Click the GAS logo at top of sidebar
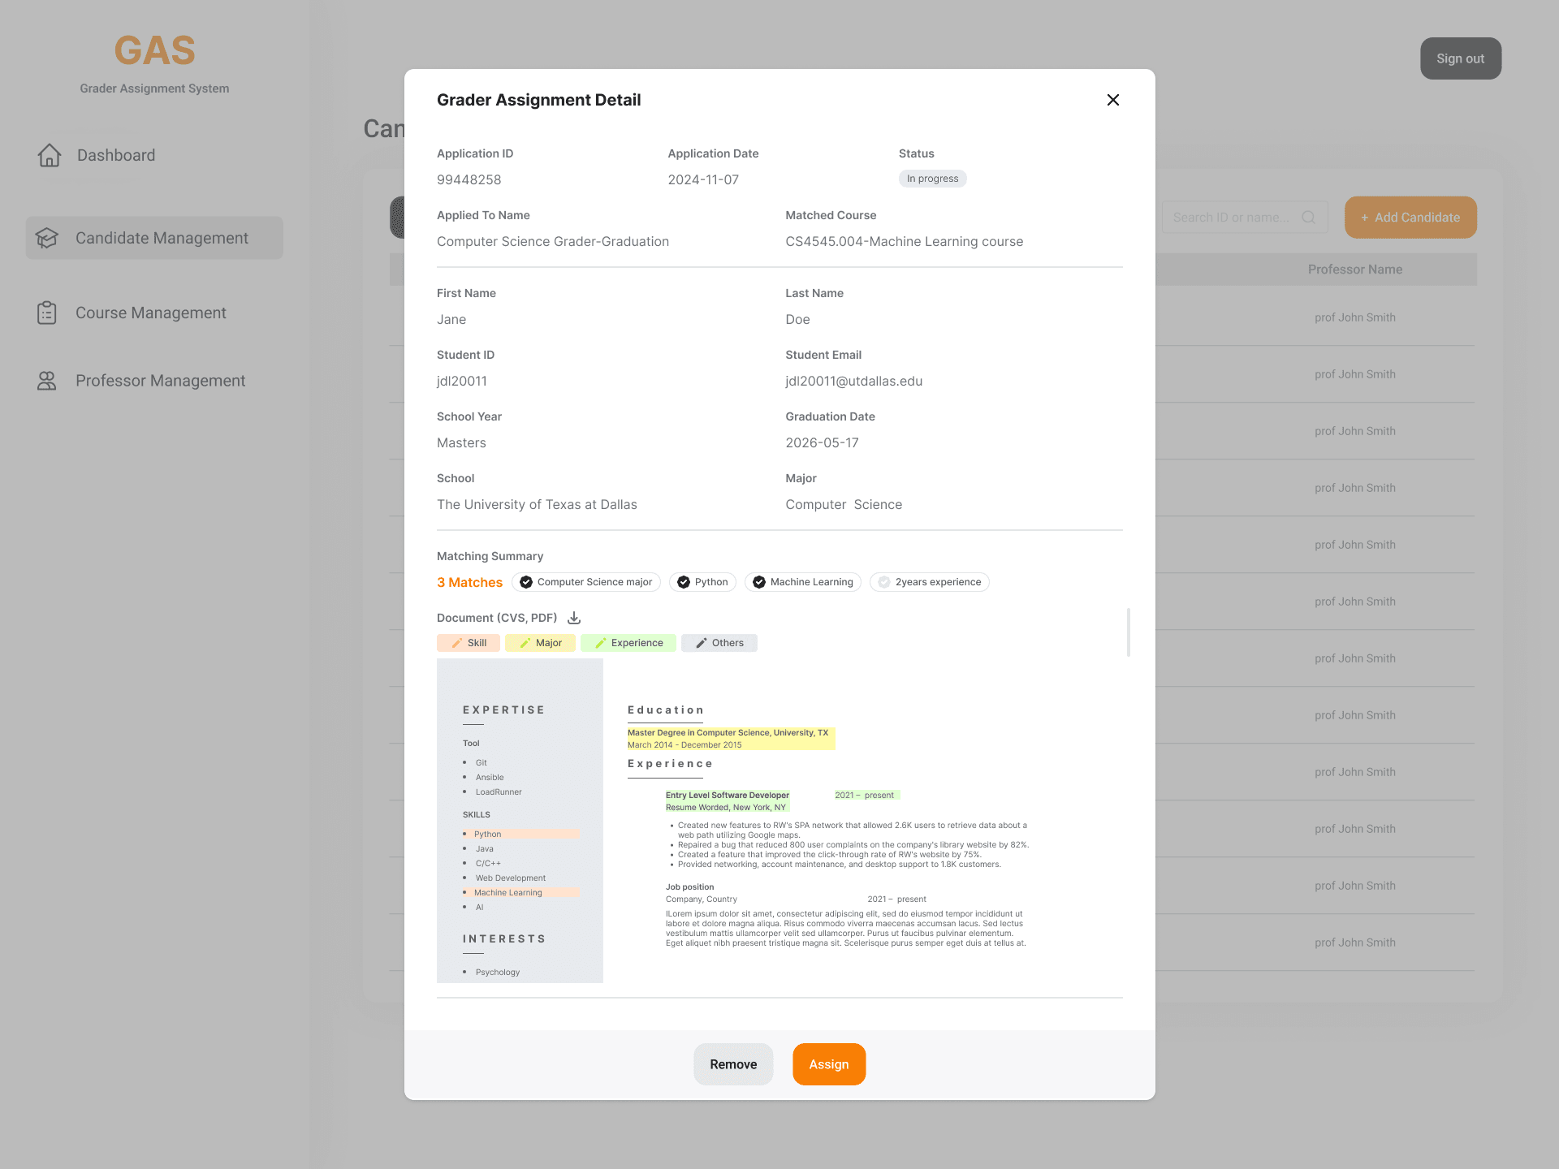Image resolution: width=1559 pixels, height=1169 pixels. pos(154,50)
